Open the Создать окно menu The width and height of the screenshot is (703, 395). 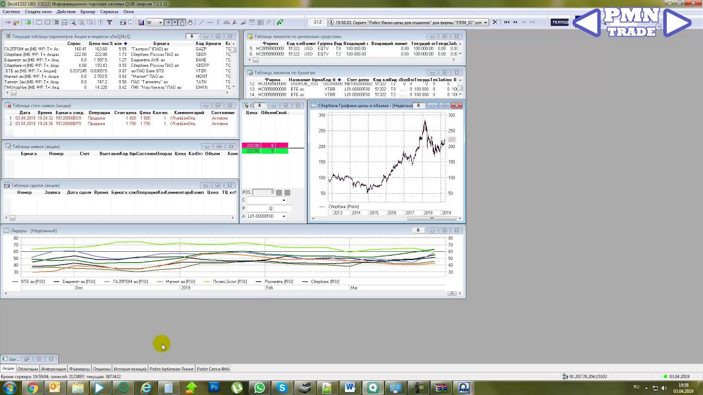point(38,12)
